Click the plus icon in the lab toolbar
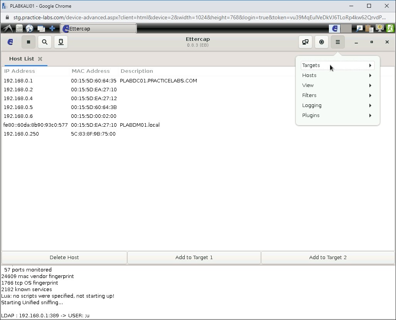Image resolution: width=396 pixels, height=320 pixels. (52, 28)
